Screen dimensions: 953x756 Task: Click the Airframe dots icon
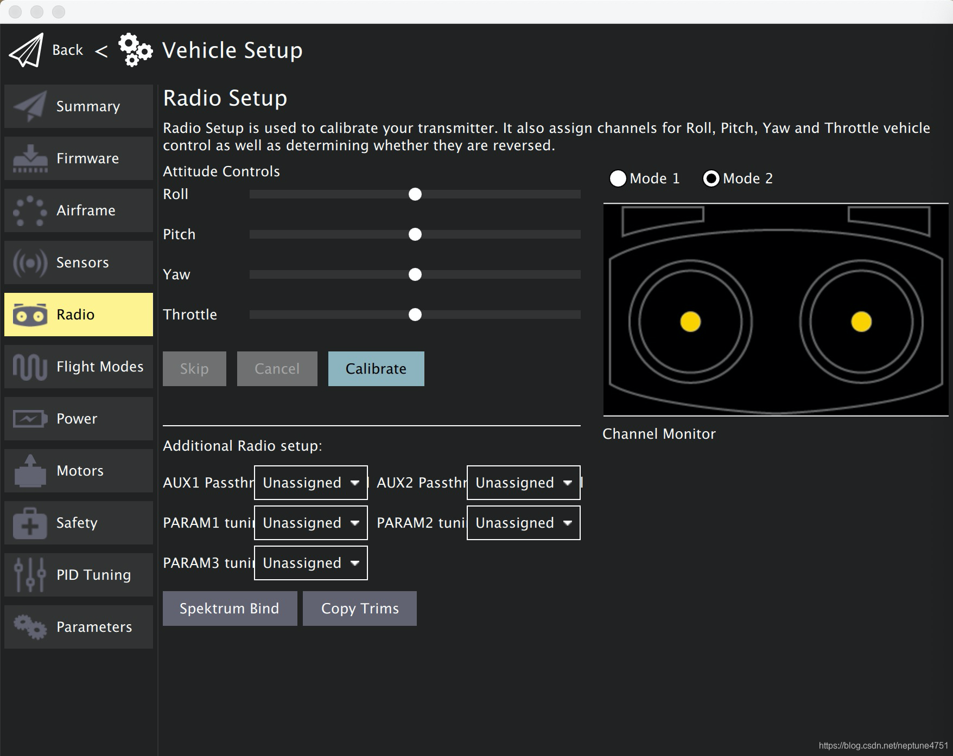click(x=30, y=210)
